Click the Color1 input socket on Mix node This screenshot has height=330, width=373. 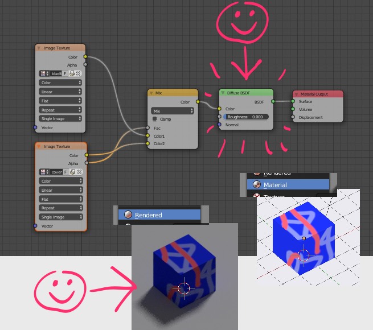147,136
